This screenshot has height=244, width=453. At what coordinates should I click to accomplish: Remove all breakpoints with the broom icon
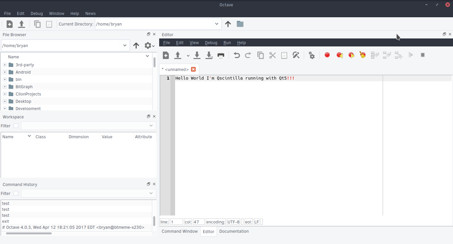point(363,55)
